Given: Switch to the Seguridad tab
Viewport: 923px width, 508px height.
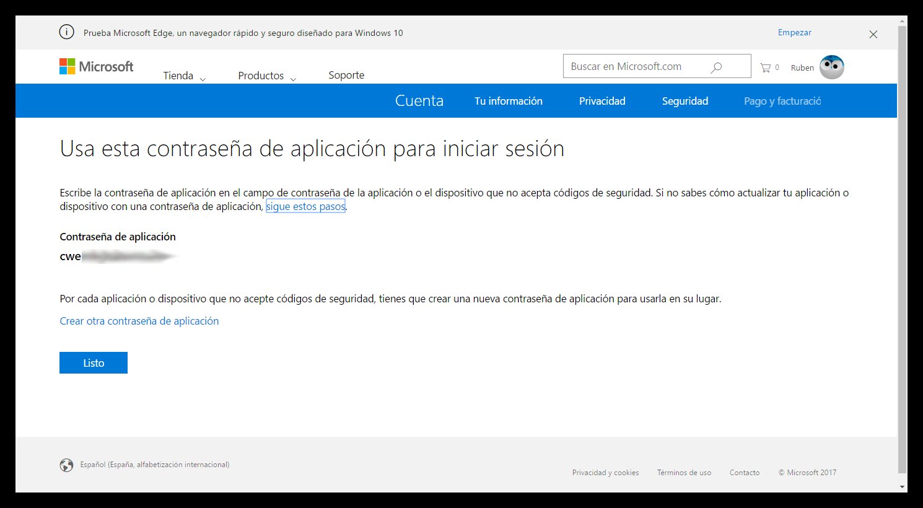Looking at the screenshot, I should tap(685, 100).
